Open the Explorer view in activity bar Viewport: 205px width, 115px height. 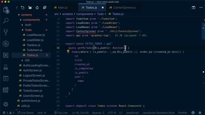pyautogui.click(x=6, y=10)
